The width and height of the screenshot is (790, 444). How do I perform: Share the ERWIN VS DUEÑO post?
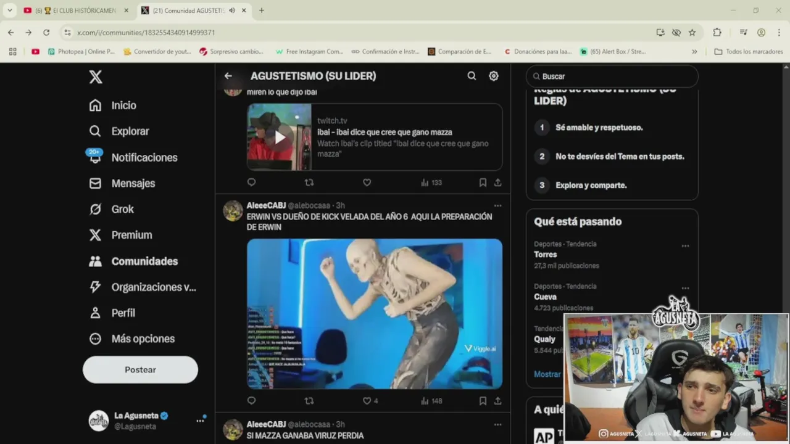pyautogui.click(x=497, y=401)
